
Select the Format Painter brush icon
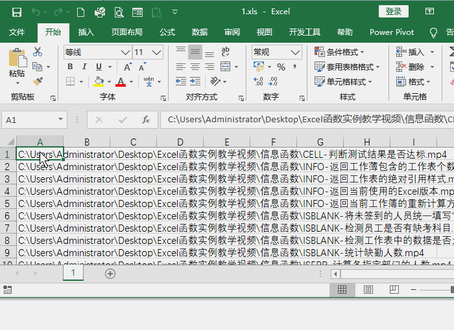(38, 82)
